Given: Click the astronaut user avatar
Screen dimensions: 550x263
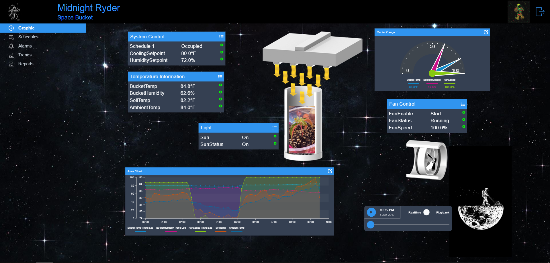Looking at the screenshot, I should point(519,12).
